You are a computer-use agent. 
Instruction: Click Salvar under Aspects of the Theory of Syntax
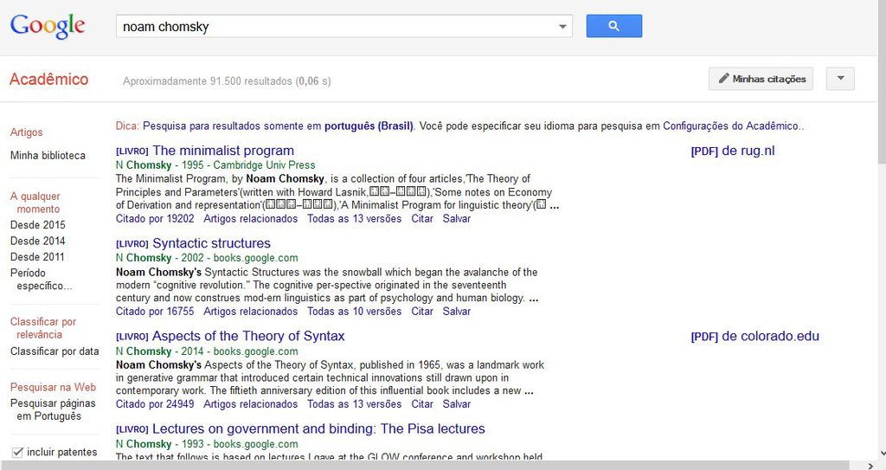457,404
